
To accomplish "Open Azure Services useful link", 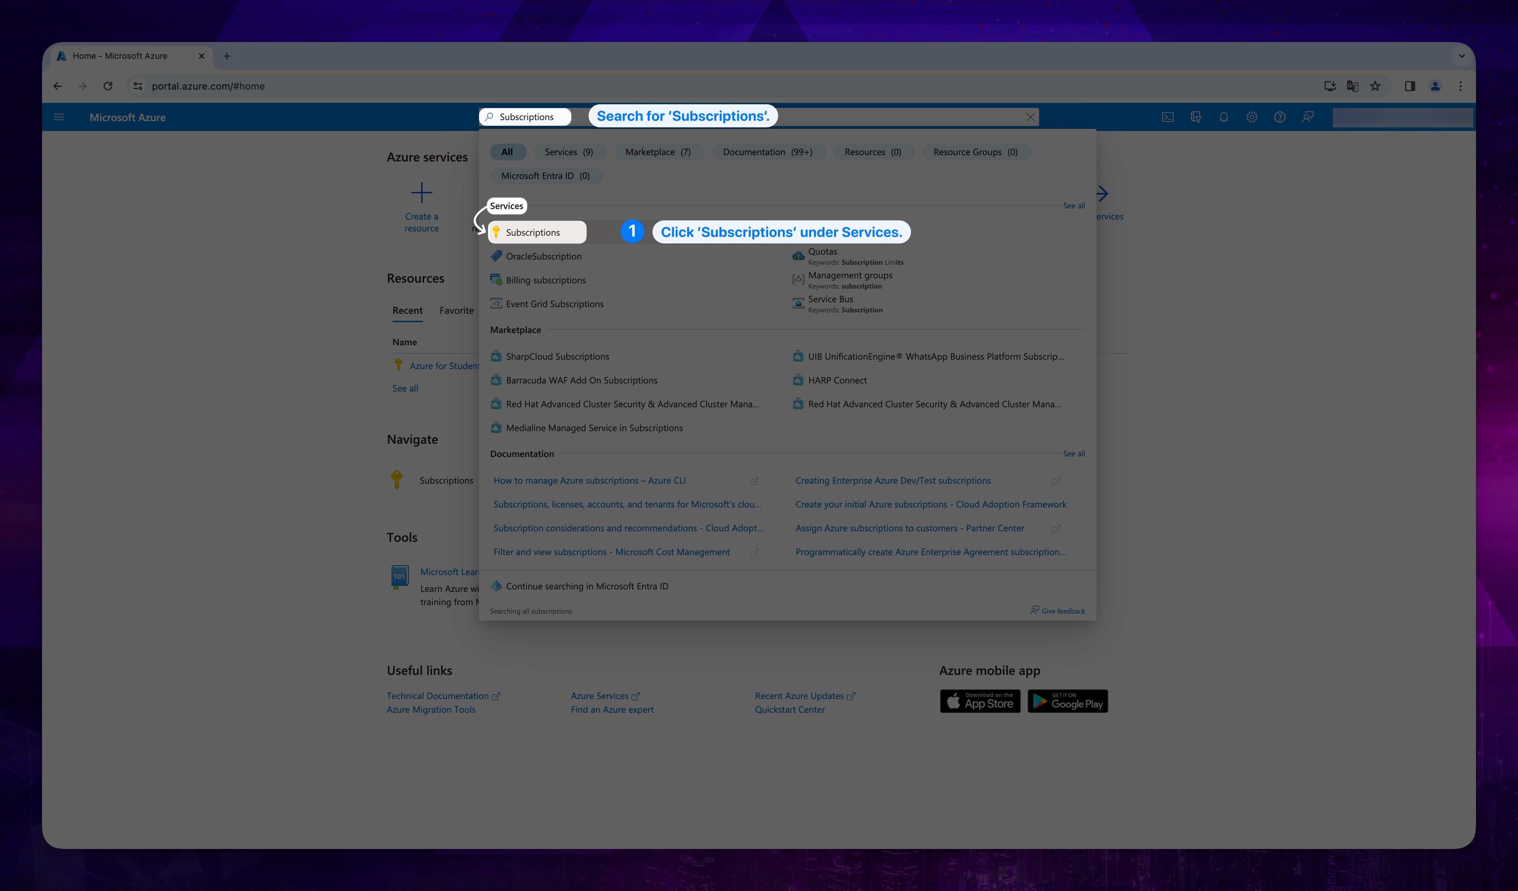I will coord(605,696).
